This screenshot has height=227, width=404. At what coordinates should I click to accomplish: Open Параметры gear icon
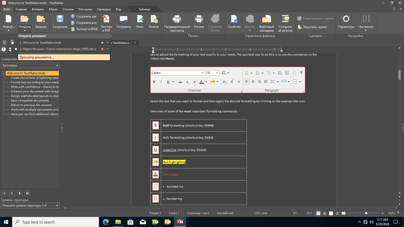pos(346,19)
